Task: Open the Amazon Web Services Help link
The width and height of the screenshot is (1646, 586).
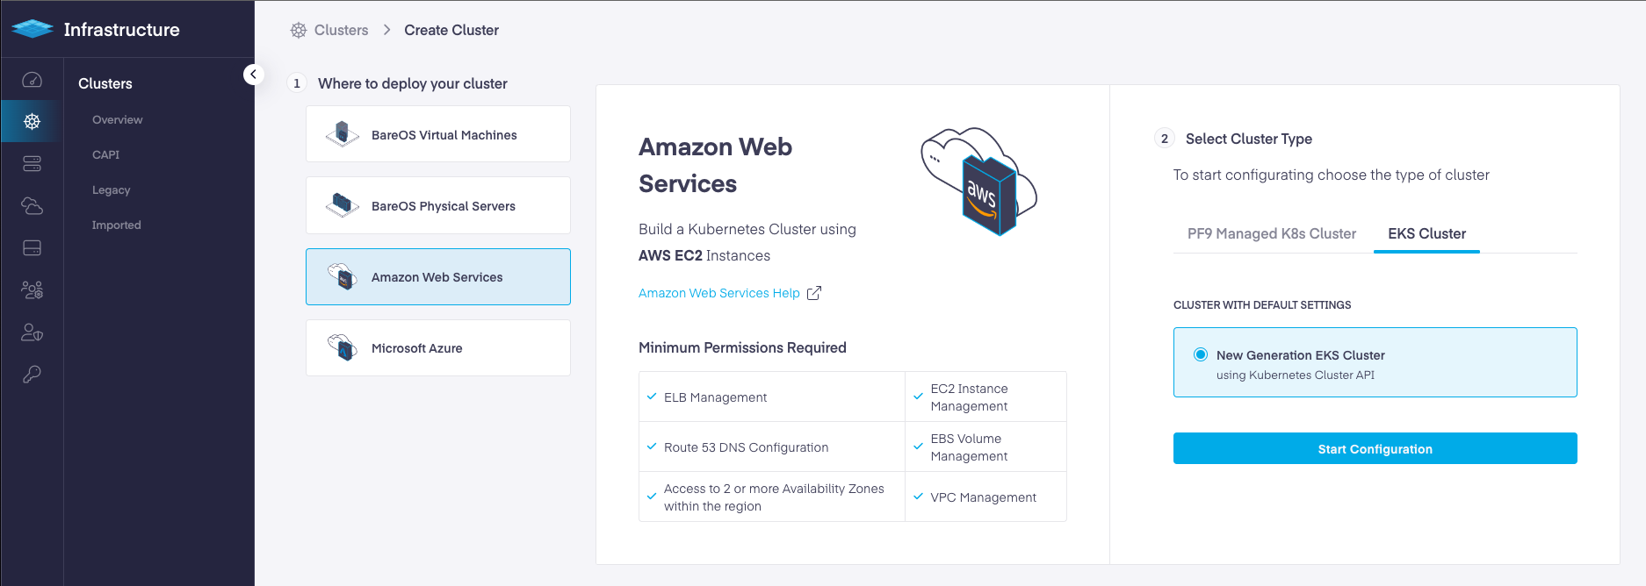Action: (718, 293)
